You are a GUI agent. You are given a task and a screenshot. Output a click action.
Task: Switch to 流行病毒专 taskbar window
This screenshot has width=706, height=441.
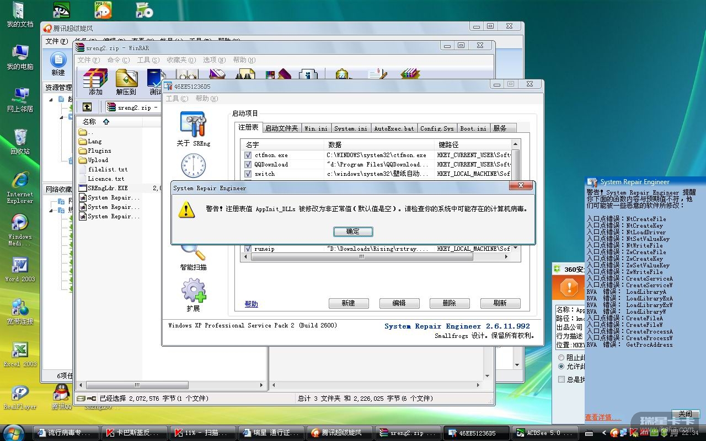pos(66,433)
